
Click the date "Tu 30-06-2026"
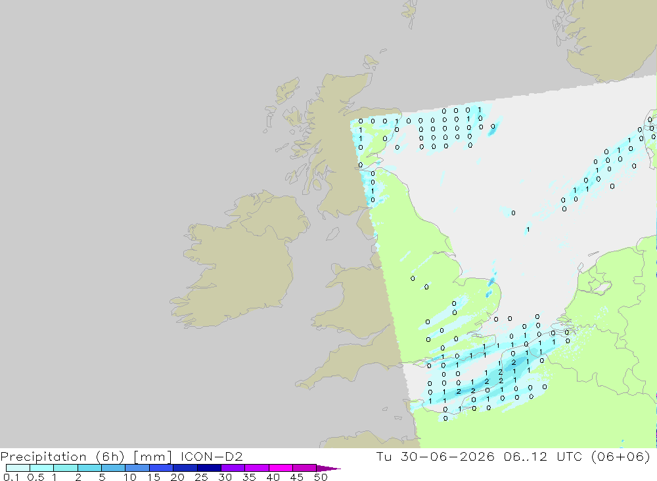coord(436,456)
